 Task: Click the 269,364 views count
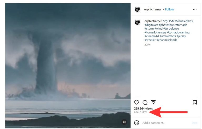point(143,108)
